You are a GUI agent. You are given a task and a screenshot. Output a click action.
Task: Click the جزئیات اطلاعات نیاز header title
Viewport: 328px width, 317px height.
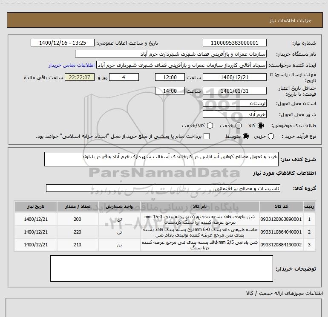pos(291,20)
